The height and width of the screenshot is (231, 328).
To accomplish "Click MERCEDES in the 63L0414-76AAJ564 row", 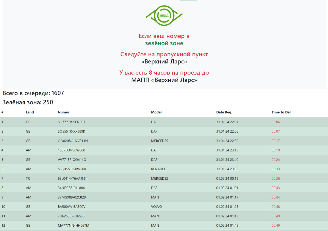I will pyautogui.click(x=160, y=179).
